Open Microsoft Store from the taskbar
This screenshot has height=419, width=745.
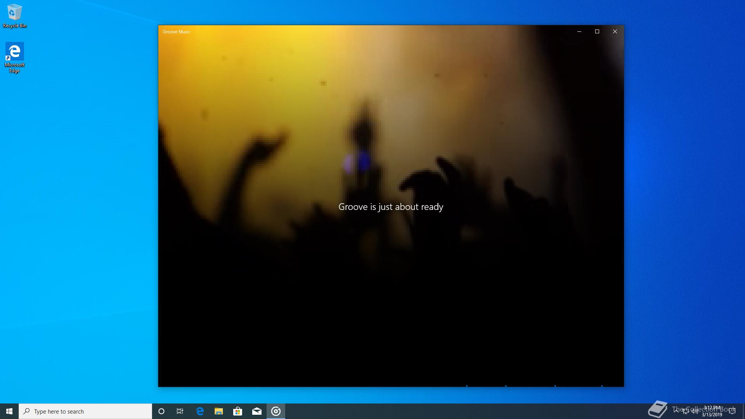point(237,411)
